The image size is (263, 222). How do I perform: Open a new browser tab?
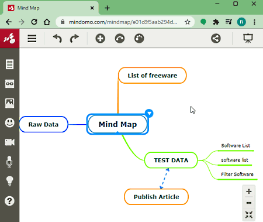pos(107,8)
